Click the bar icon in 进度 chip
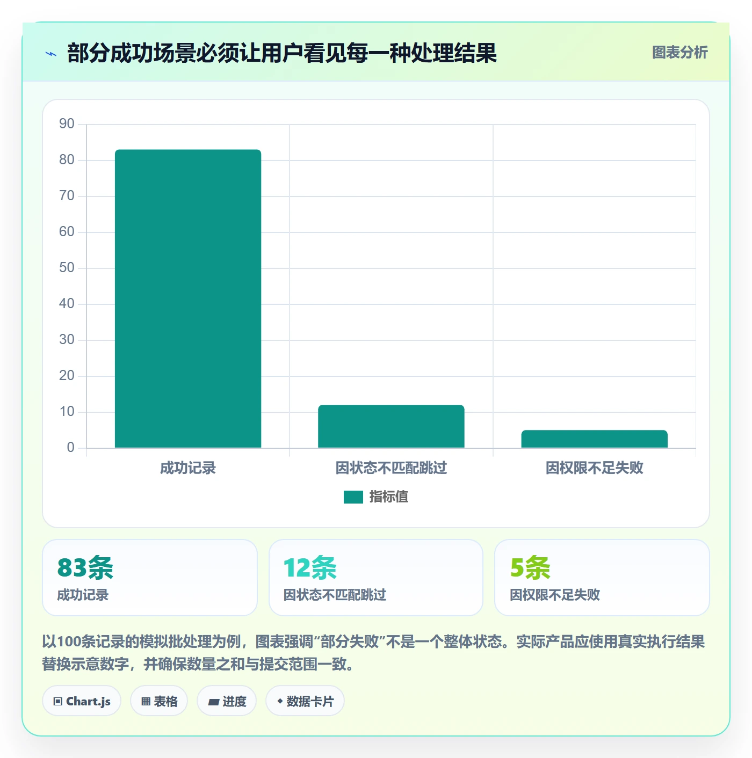This screenshot has width=752, height=758. [214, 702]
